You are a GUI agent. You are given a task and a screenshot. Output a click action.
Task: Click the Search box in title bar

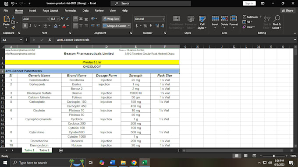click(151, 3)
